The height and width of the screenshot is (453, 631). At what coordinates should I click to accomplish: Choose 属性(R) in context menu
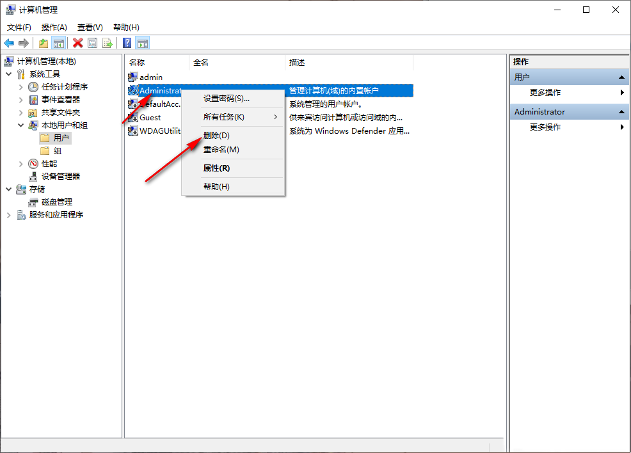234,168
